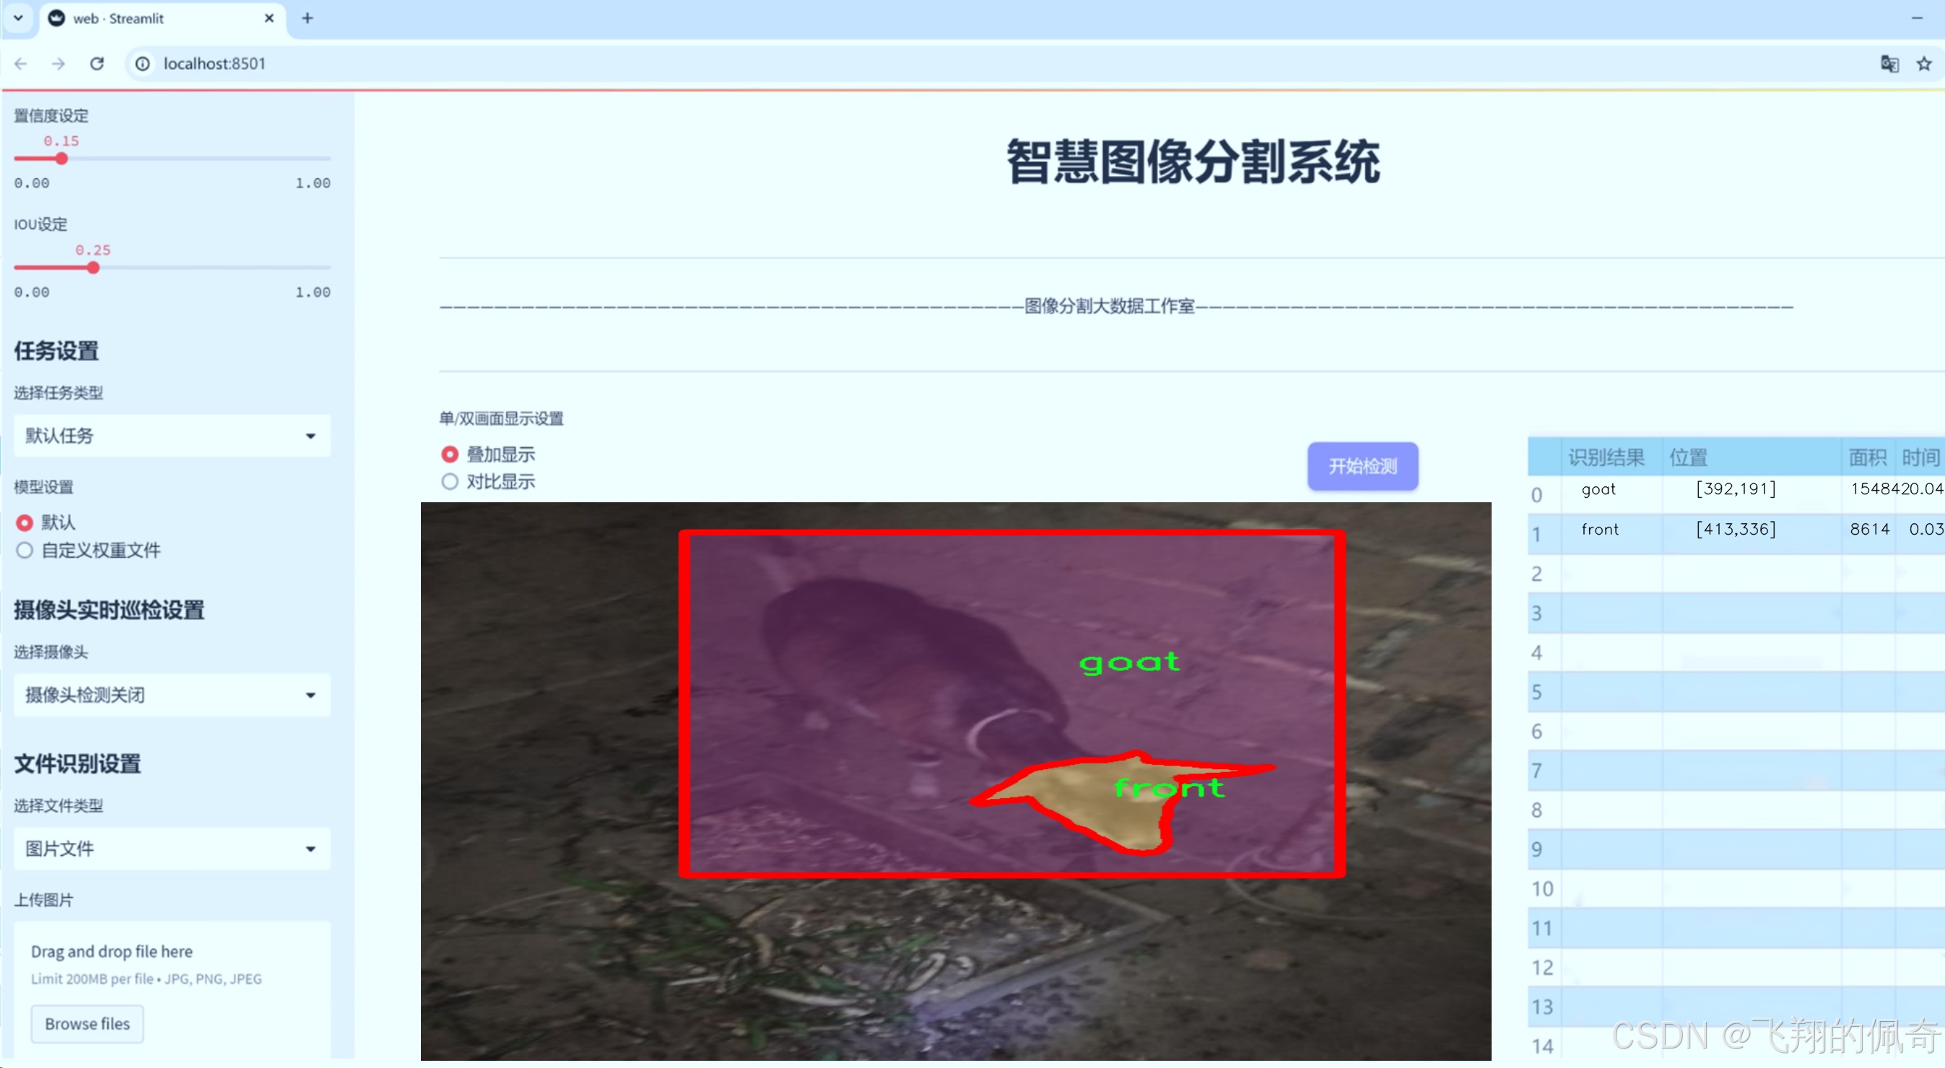Select the 自定义权重文件 radio button
The image size is (1945, 1068).
tap(25, 550)
